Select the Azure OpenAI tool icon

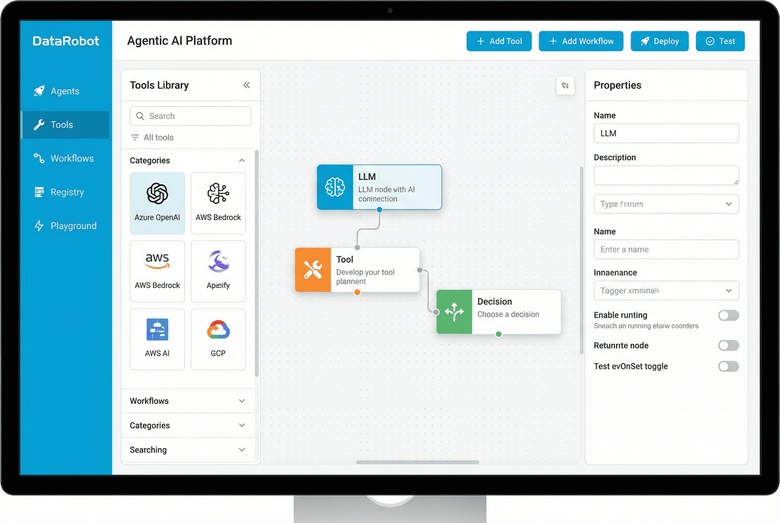tap(157, 194)
